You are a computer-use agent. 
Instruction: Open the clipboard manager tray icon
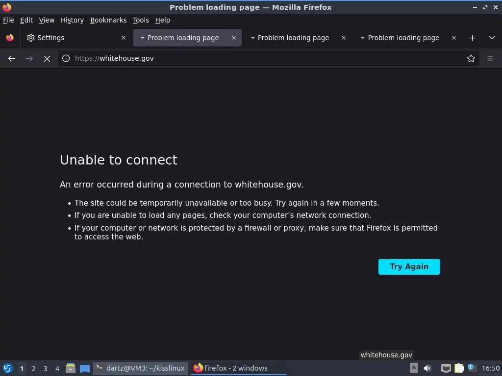pyautogui.click(x=459, y=368)
